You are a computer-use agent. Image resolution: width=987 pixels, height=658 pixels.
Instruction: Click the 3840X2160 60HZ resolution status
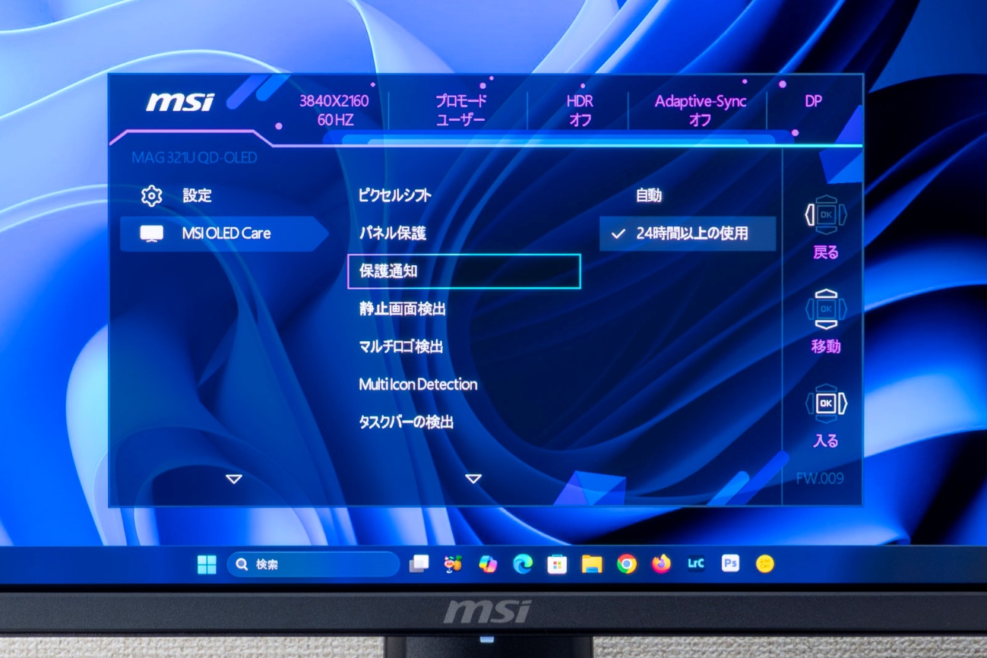pos(334,111)
